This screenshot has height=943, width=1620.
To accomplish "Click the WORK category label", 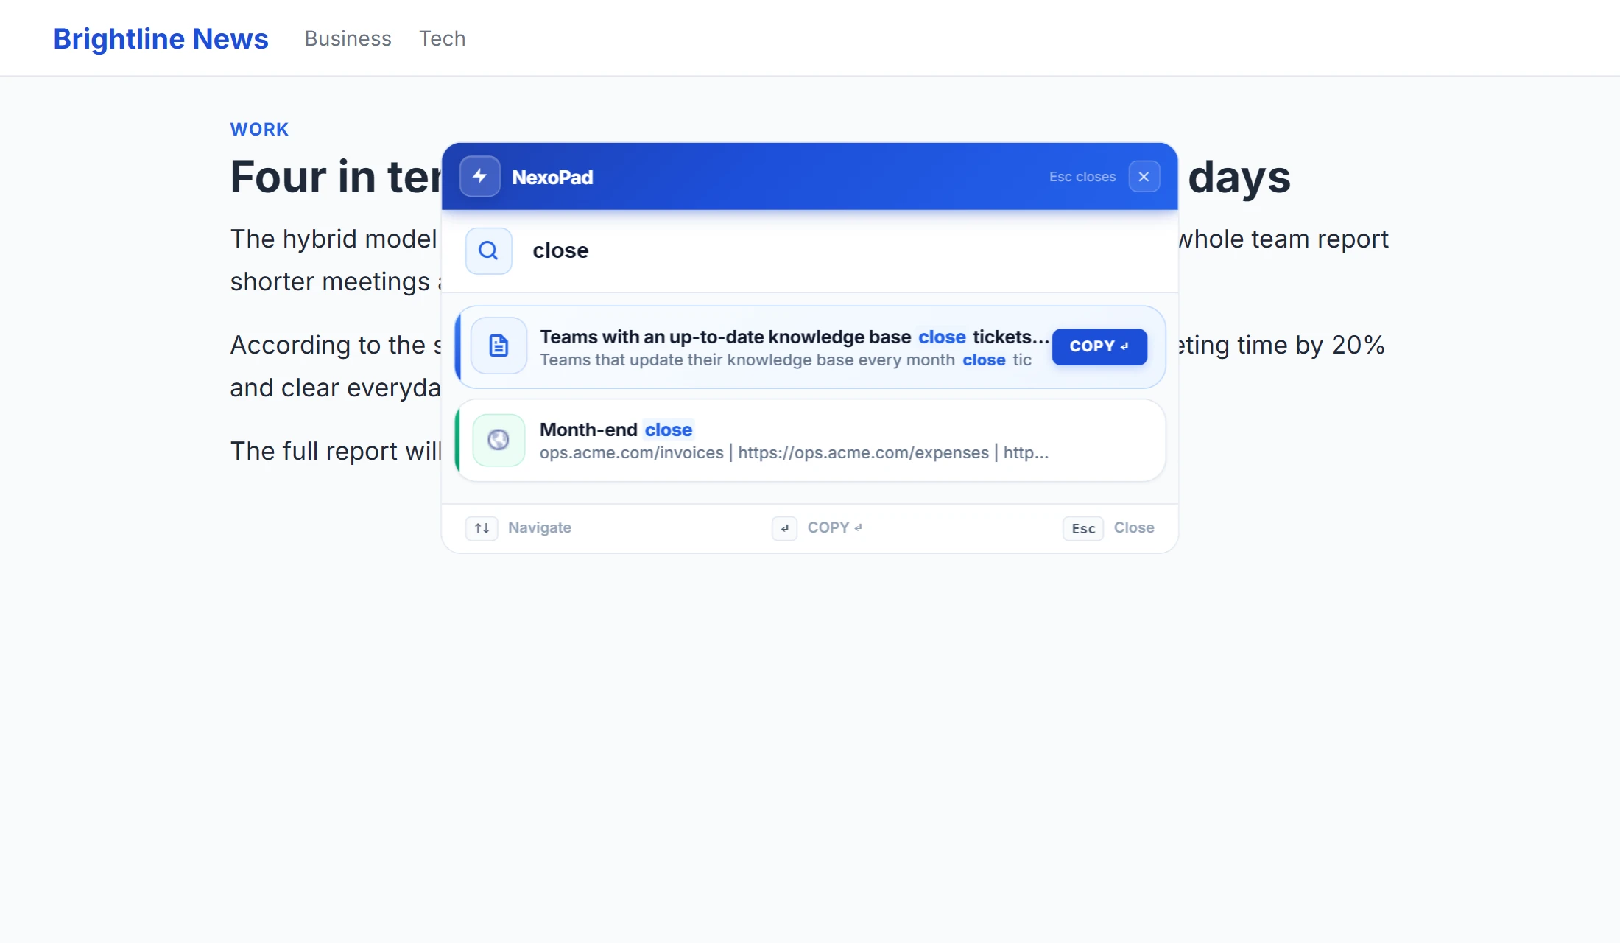I will (259, 130).
